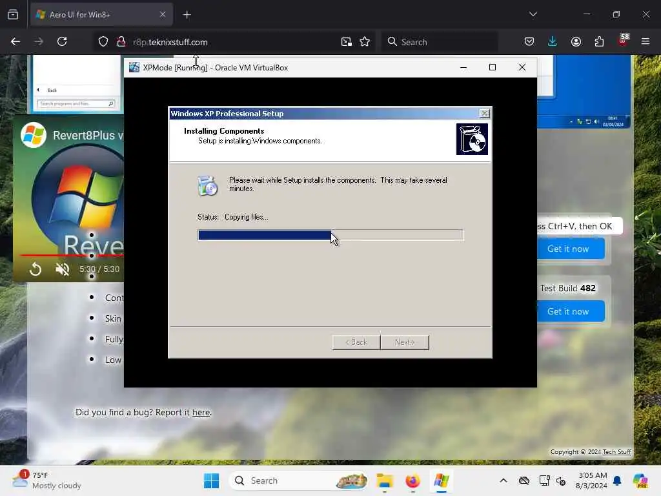Click VirtualBox icon in XPMode title bar

(x=134, y=67)
